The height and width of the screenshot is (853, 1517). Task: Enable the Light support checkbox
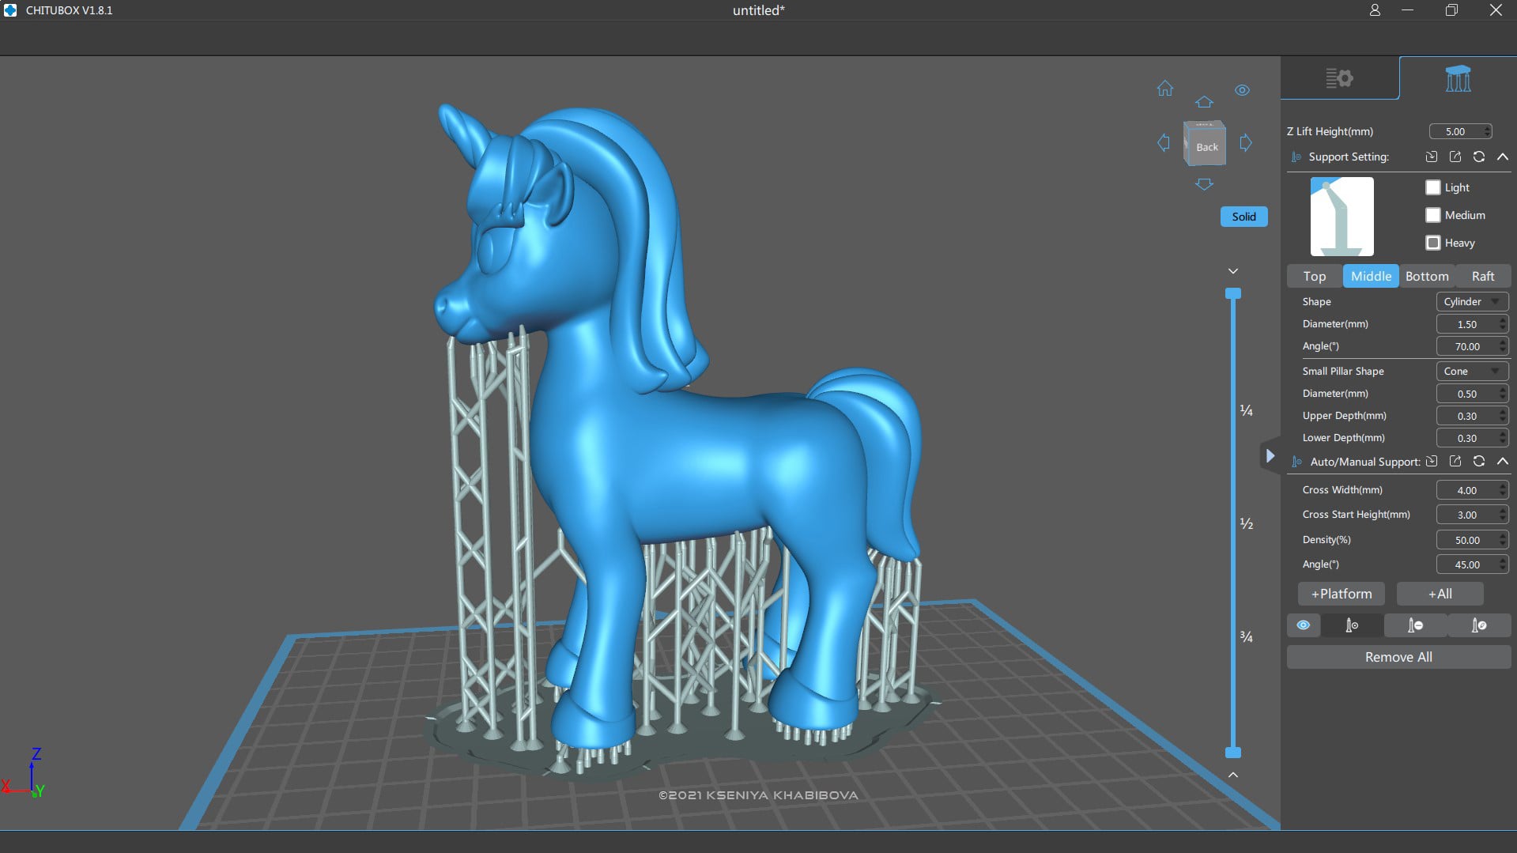1433,187
